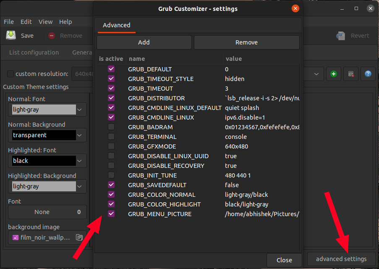Viewport: 379px width, 269px height.
Task: Click the red Remove toolbar icon
Action: click(52, 36)
